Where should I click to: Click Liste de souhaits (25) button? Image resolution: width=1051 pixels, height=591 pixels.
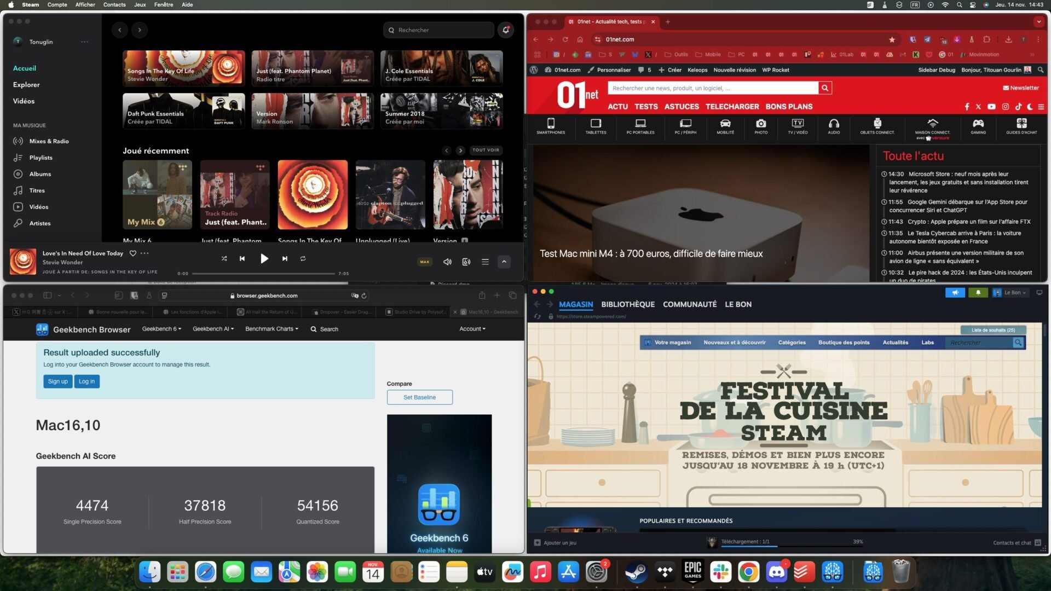[x=993, y=330]
